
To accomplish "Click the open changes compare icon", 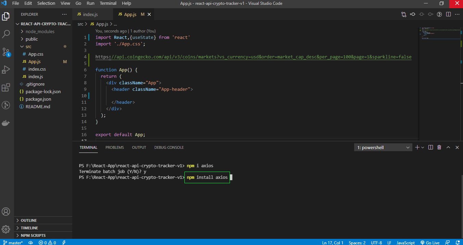I will click(x=404, y=14).
